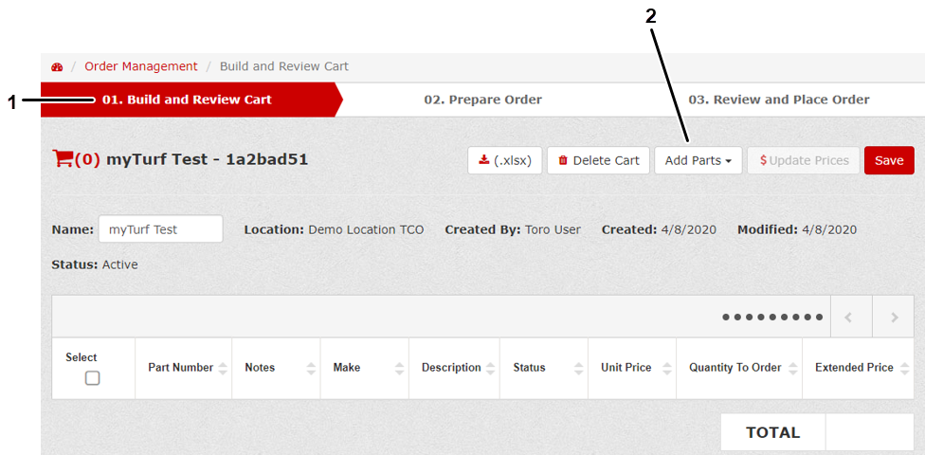This screenshot has width=925, height=455.
Task: Click the red shopping cart icon
Action: (x=63, y=159)
